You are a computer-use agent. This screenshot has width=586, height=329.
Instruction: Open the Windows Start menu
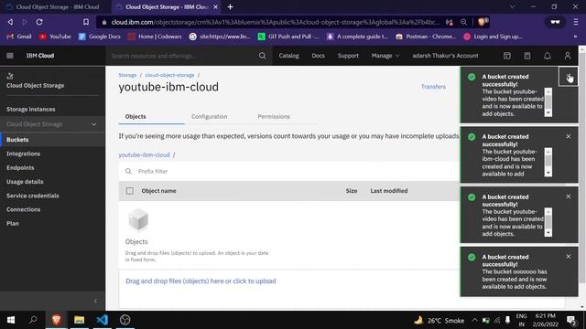tap(10, 320)
